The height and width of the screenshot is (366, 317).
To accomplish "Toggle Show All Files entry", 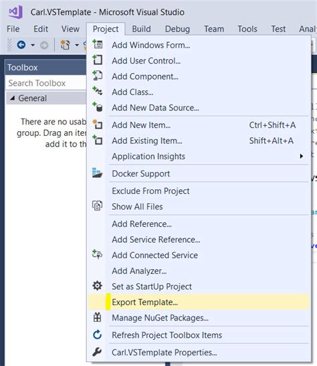I will click(x=199, y=206).
